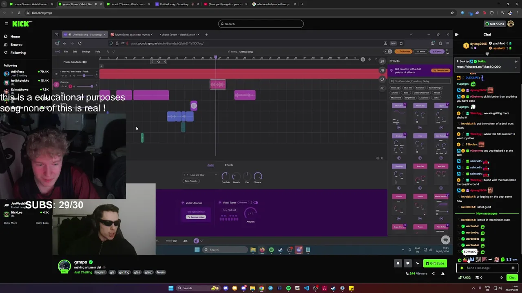
Task: Click Kick sidebar hamburger menu icon
Action: (6, 24)
